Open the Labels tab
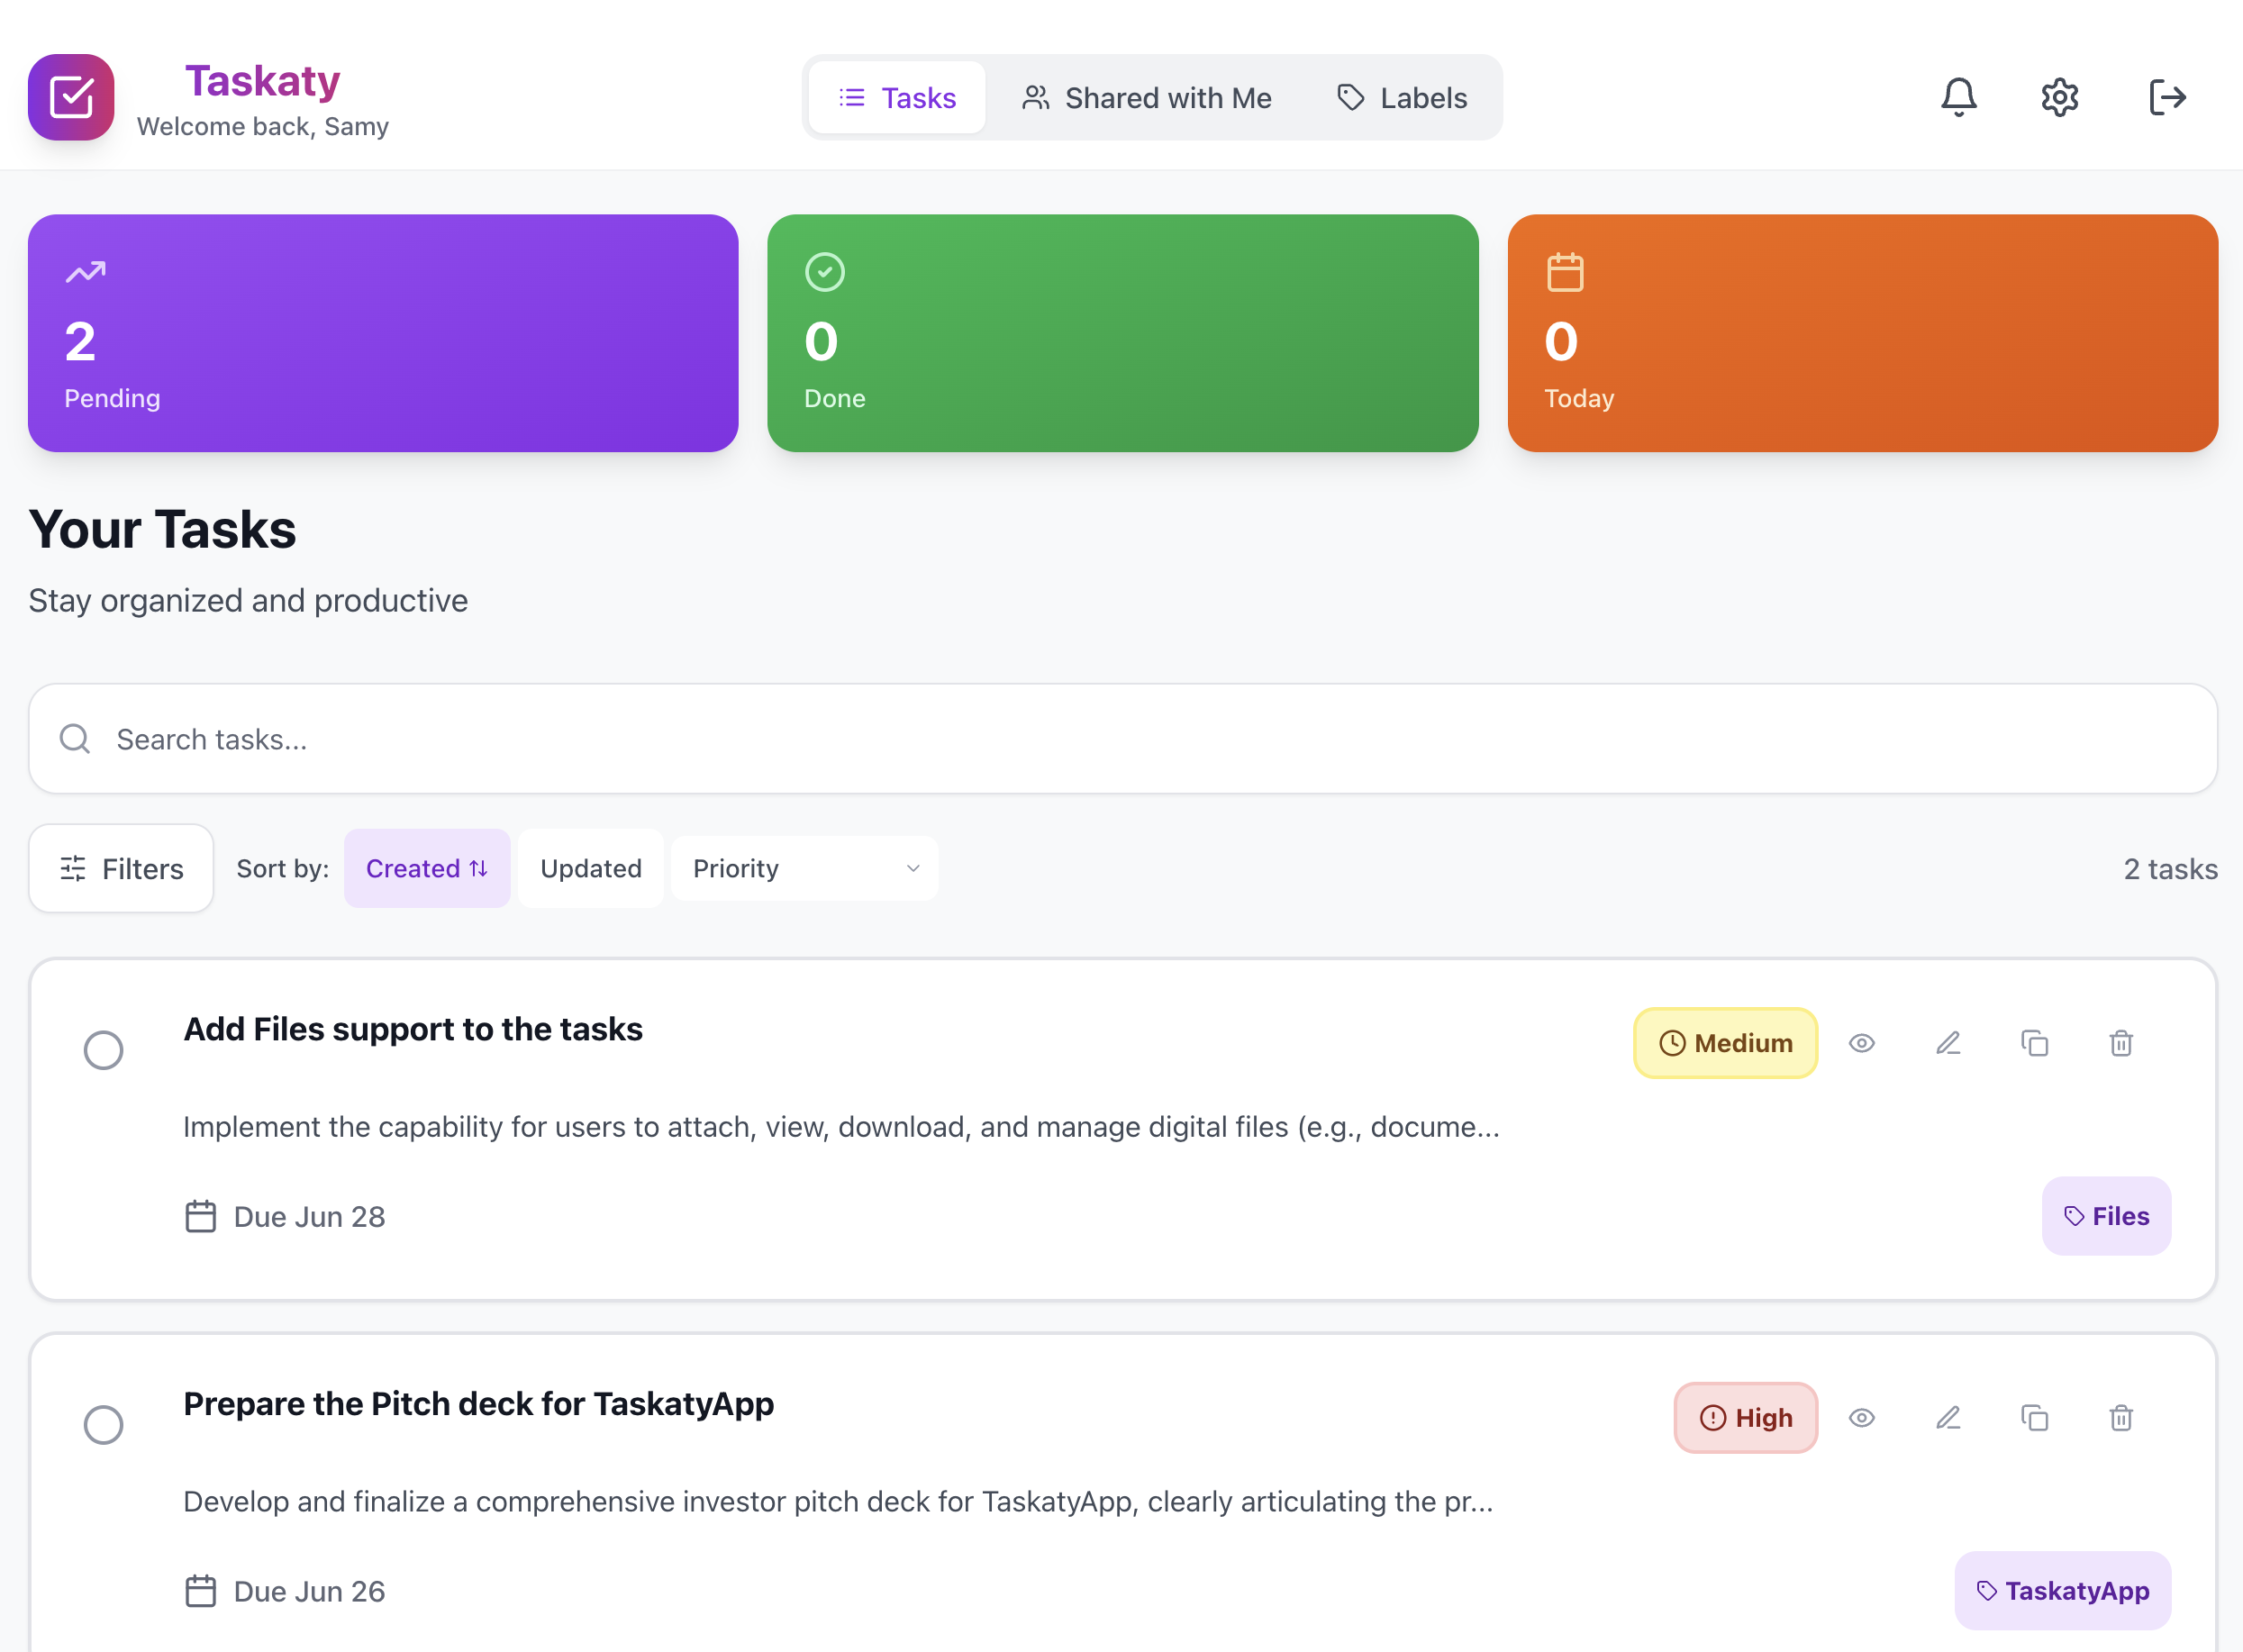This screenshot has height=1652, width=2243. click(x=1402, y=98)
